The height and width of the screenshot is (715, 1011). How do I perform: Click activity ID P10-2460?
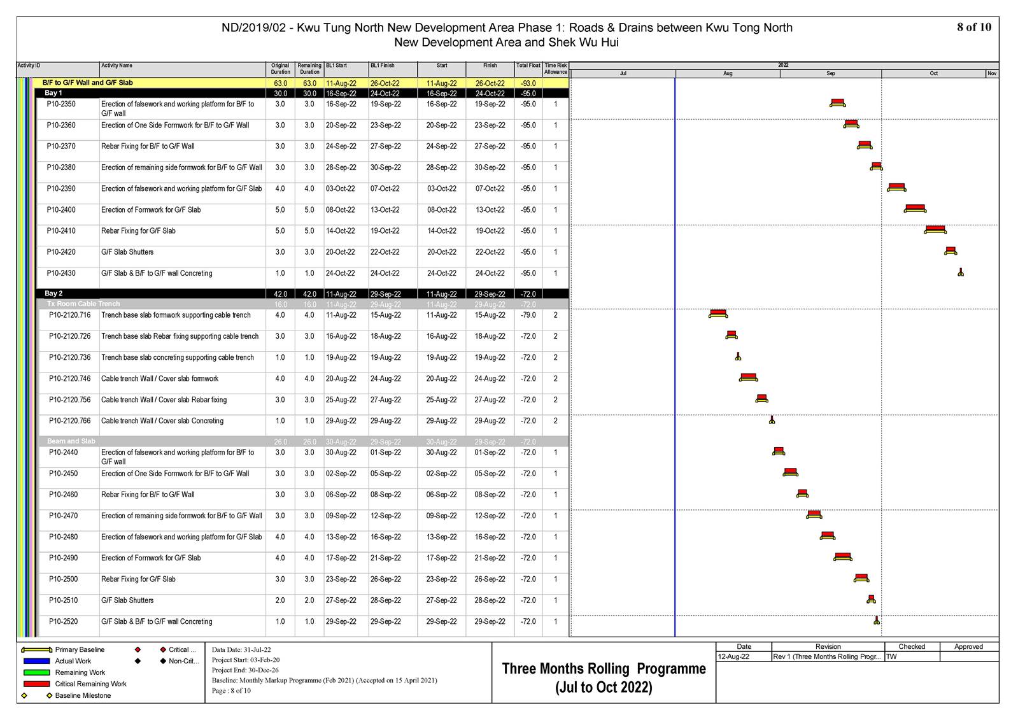point(64,495)
